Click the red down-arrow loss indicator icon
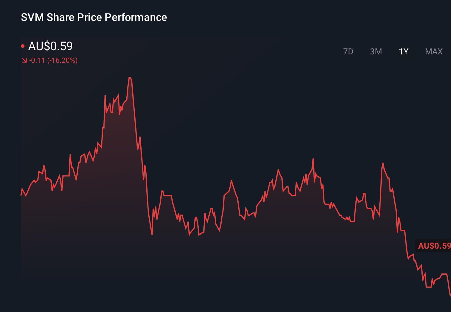Screen dimensions: 451x312 click(x=24, y=60)
